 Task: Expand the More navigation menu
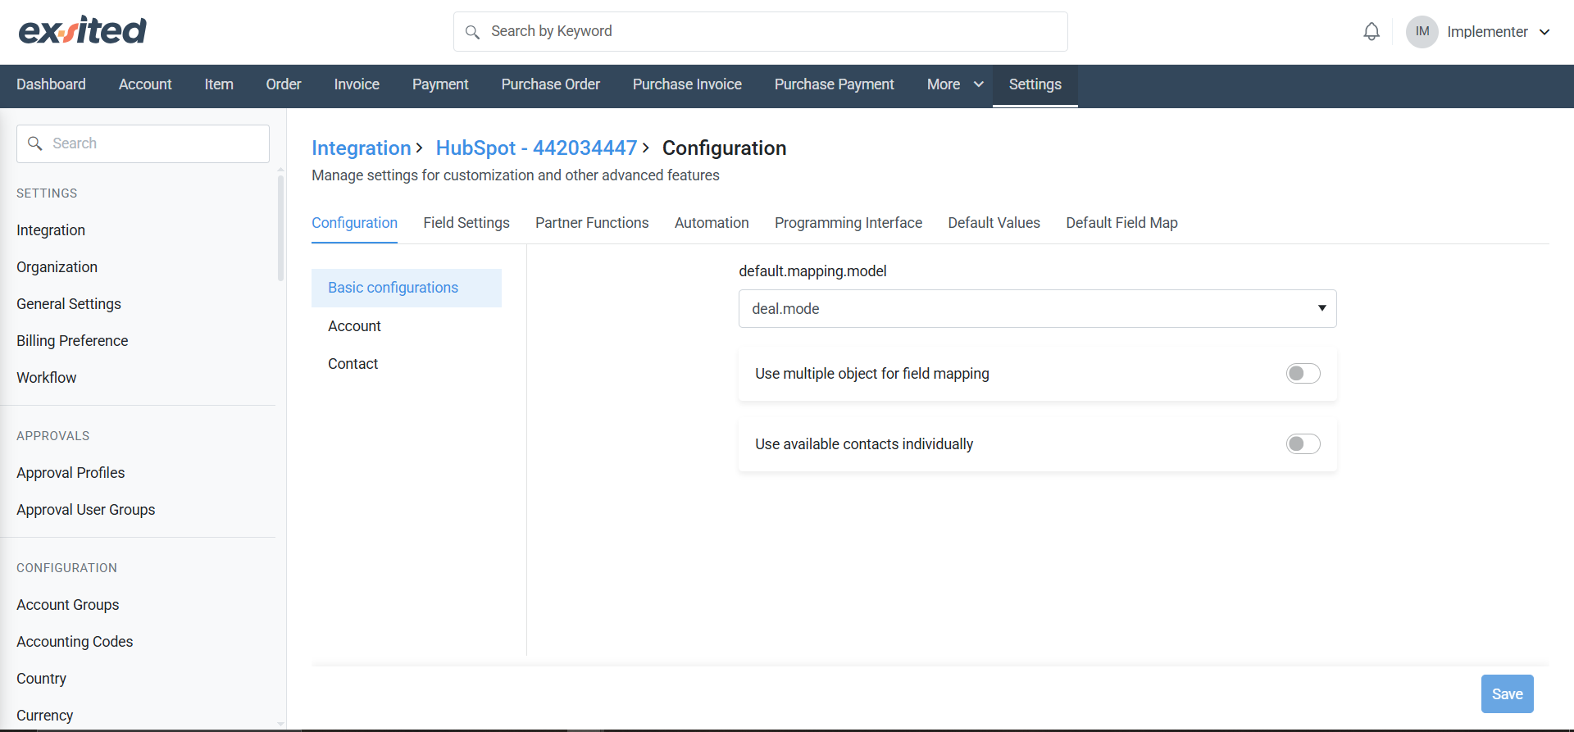coord(955,85)
